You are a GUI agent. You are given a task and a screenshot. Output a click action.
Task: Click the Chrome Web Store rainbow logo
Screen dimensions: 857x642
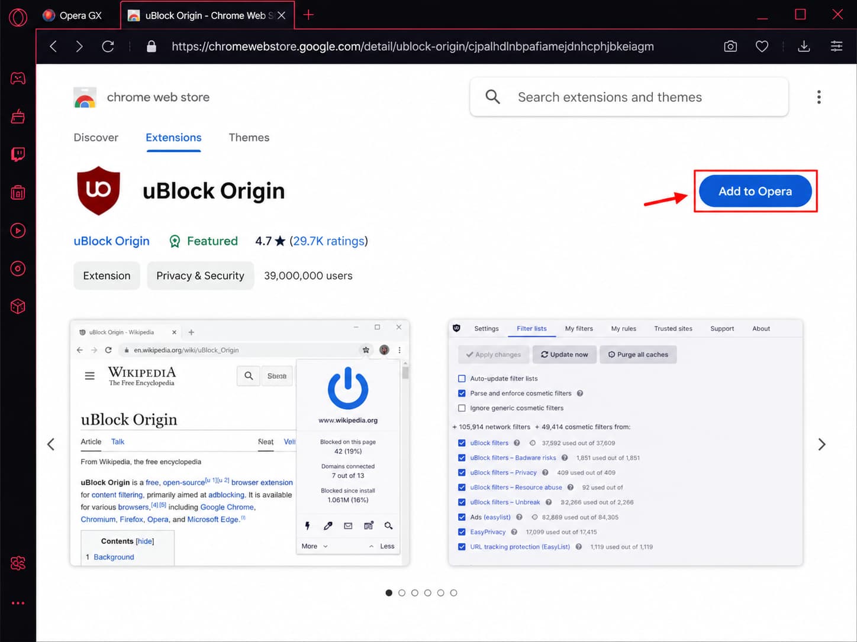85,97
